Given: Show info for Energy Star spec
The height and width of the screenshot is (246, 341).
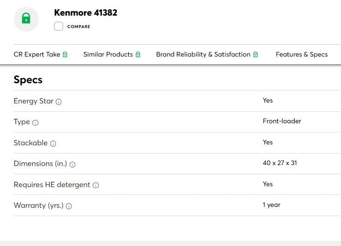Looking at the screenshot, I should click(x=59, y=102).
